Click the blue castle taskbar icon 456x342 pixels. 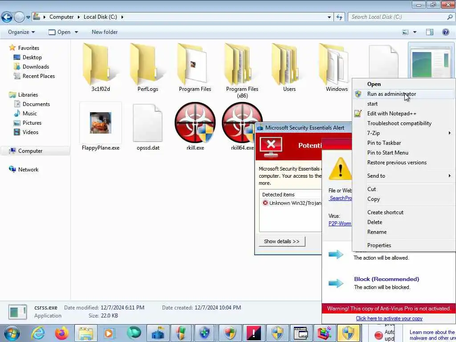158,333
